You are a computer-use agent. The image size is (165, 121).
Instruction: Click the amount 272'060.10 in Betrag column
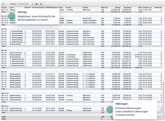116,61
